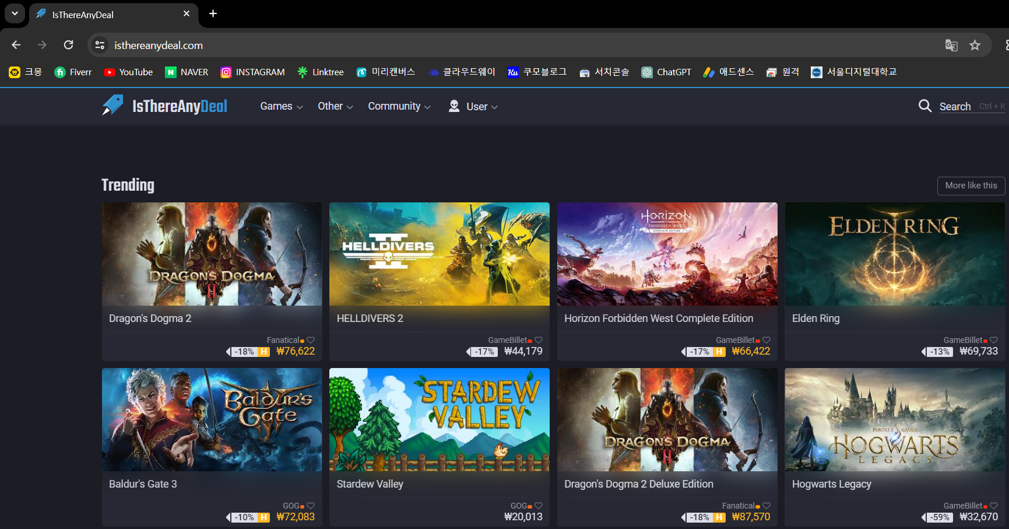Viewport: 1009px width, 529px height.
Task: Click the site information icon beside URL
Action: point(100,45)
